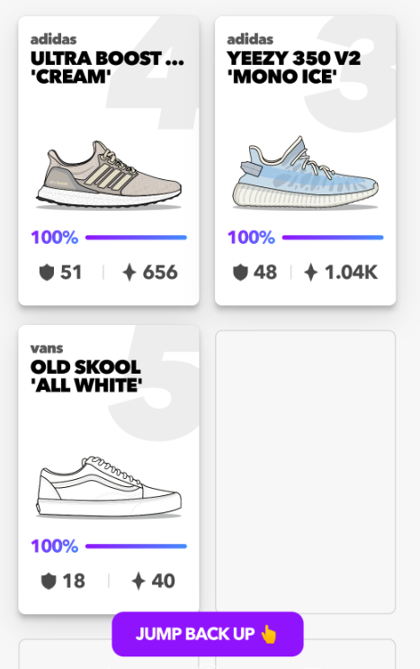This screenshot has width=420, height=669.
Task: Click the adidas brand label above Yeezy
Action: coord(250,40)
